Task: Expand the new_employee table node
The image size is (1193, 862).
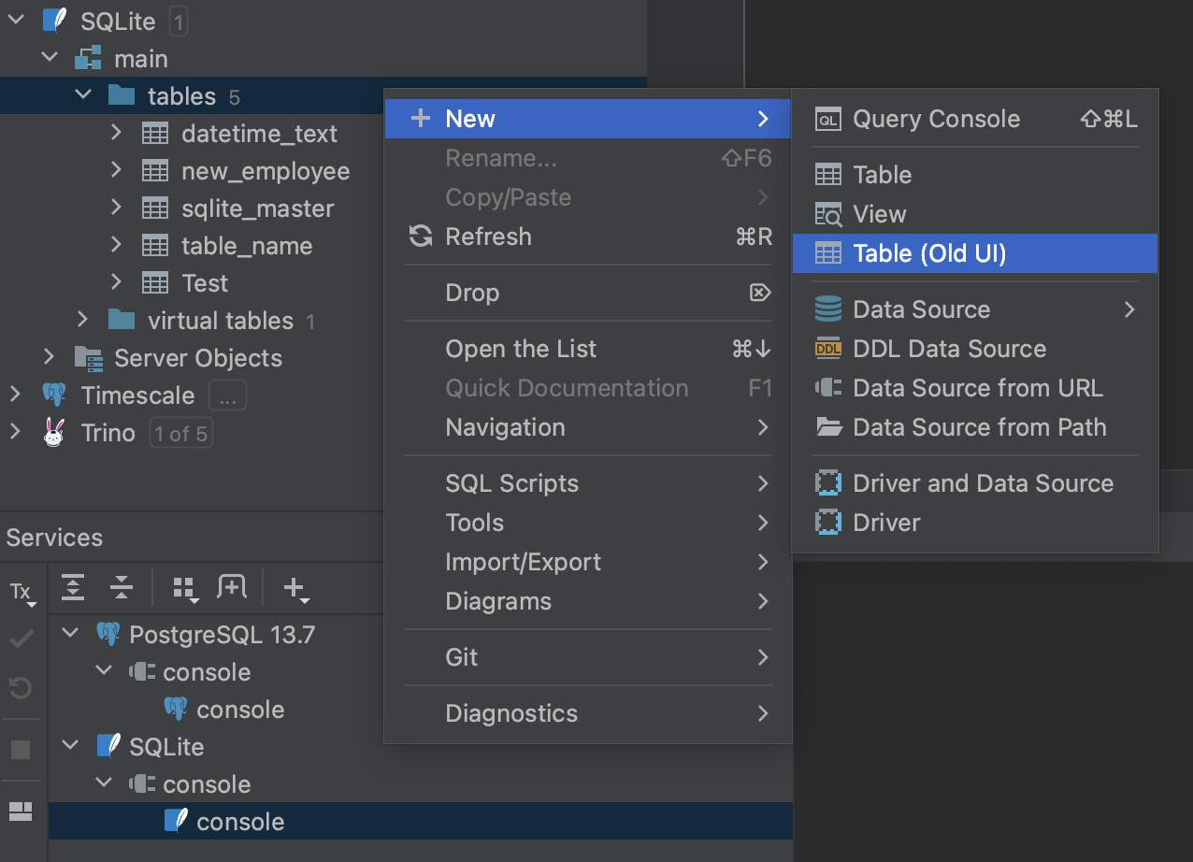Action: click(116, 170)
